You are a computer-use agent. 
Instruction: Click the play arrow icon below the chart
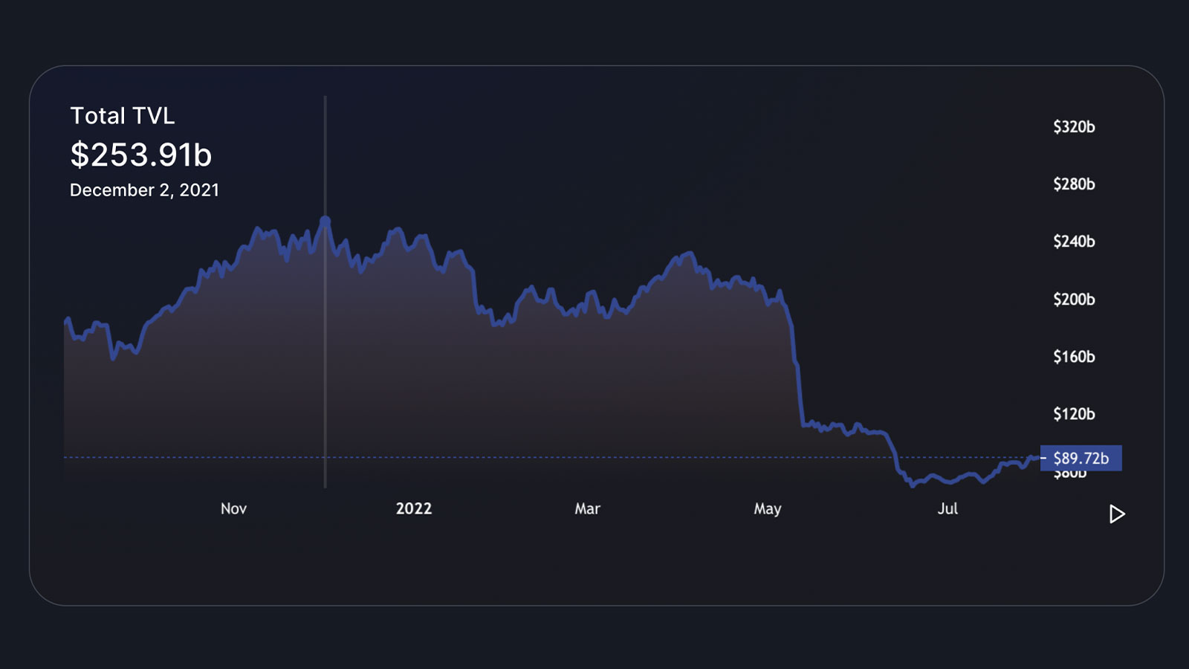[x=1117, y=514]
